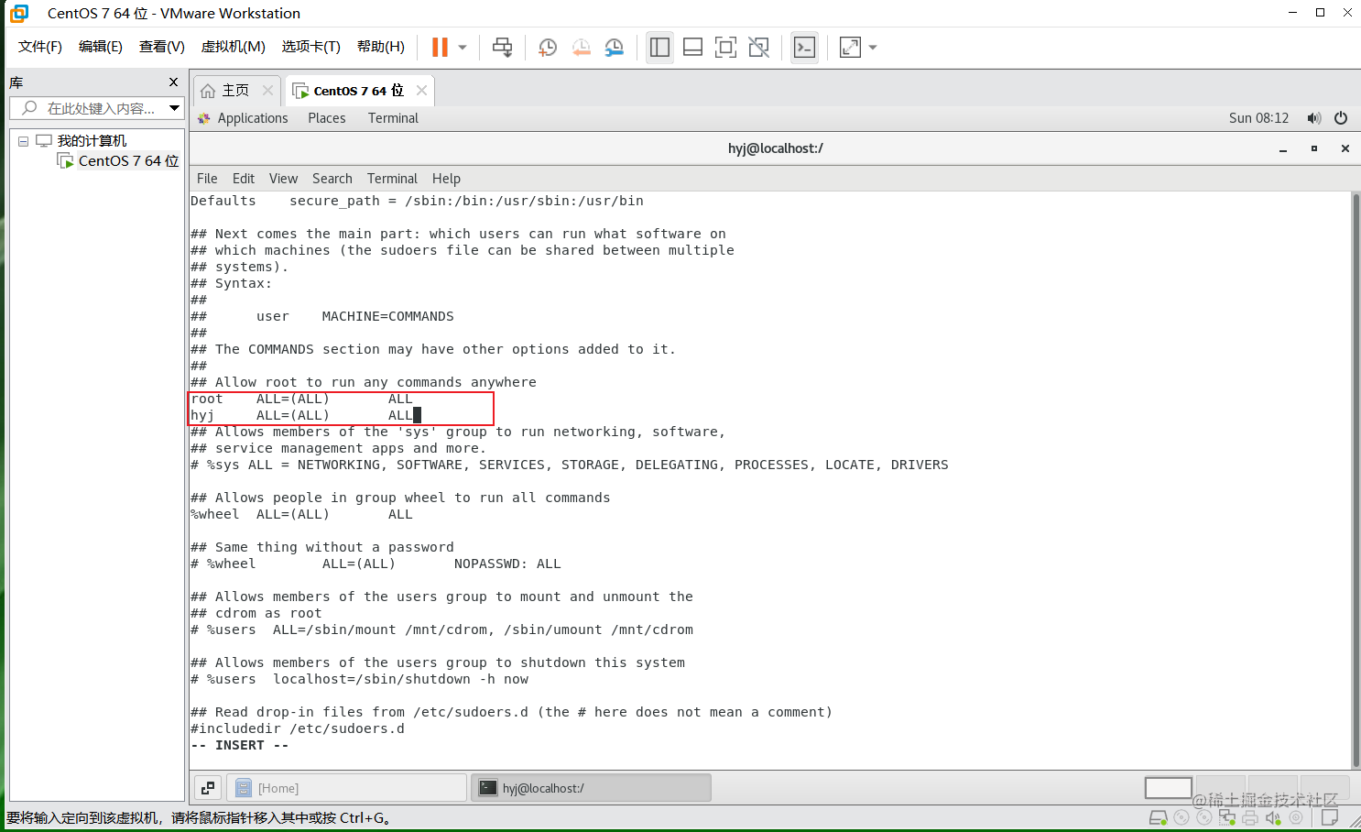This screenshot has width=1361, height=832.
Task: Close the CentOS 7 64 位 tab
Action: pos(421,90)
